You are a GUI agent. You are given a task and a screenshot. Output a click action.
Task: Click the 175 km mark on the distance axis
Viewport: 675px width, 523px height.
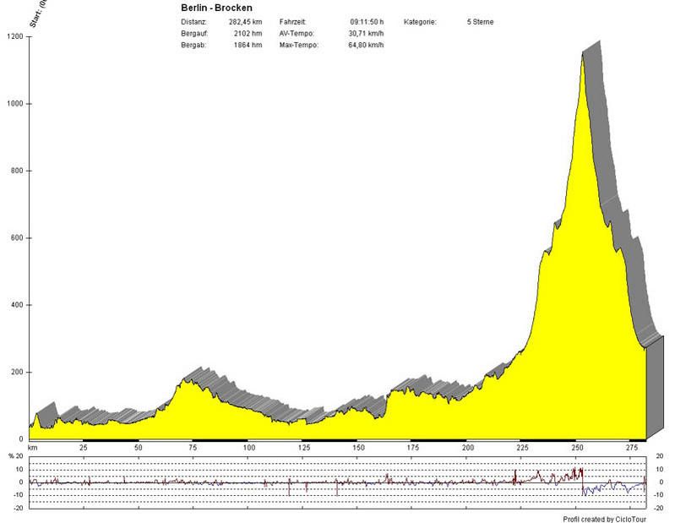[413, 448]
